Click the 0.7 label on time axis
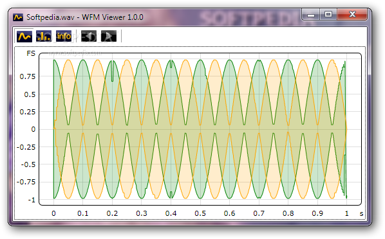The height and width of the screenshot is (239, 385). click(x=259, y=213)
